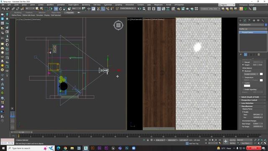This screenshot has width=268, height=151.
Task: Open the Rendering menu
Action: coord(86,5)
